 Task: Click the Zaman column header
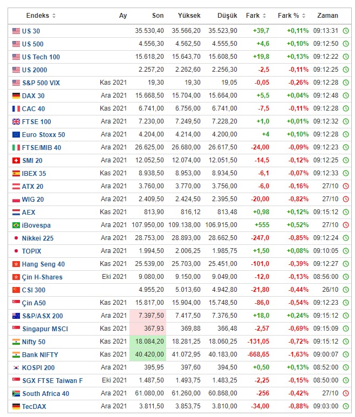point(327,16)
